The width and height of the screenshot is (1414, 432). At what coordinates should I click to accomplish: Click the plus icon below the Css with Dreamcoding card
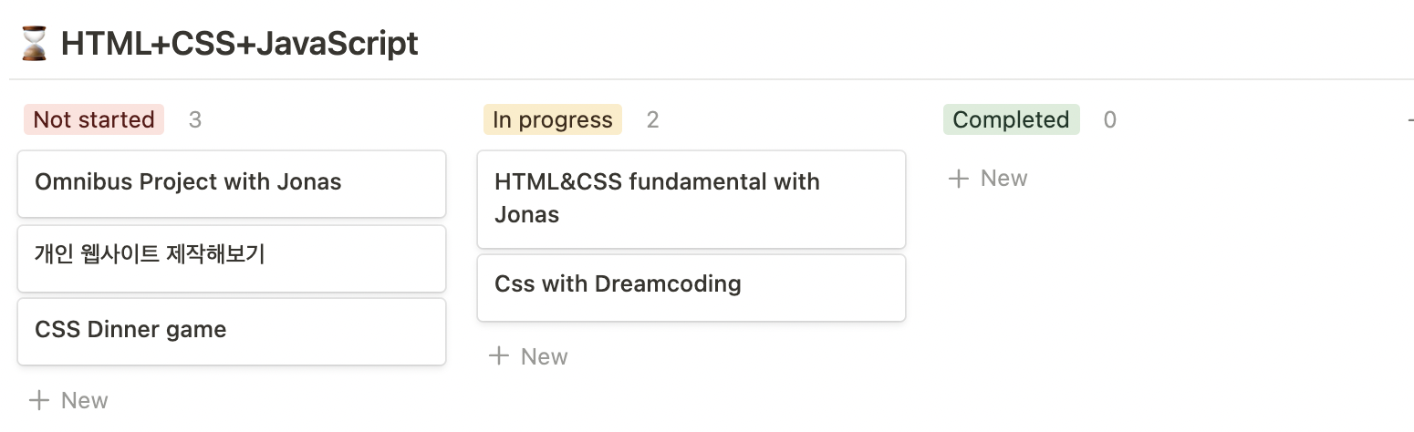coord(499,355)
